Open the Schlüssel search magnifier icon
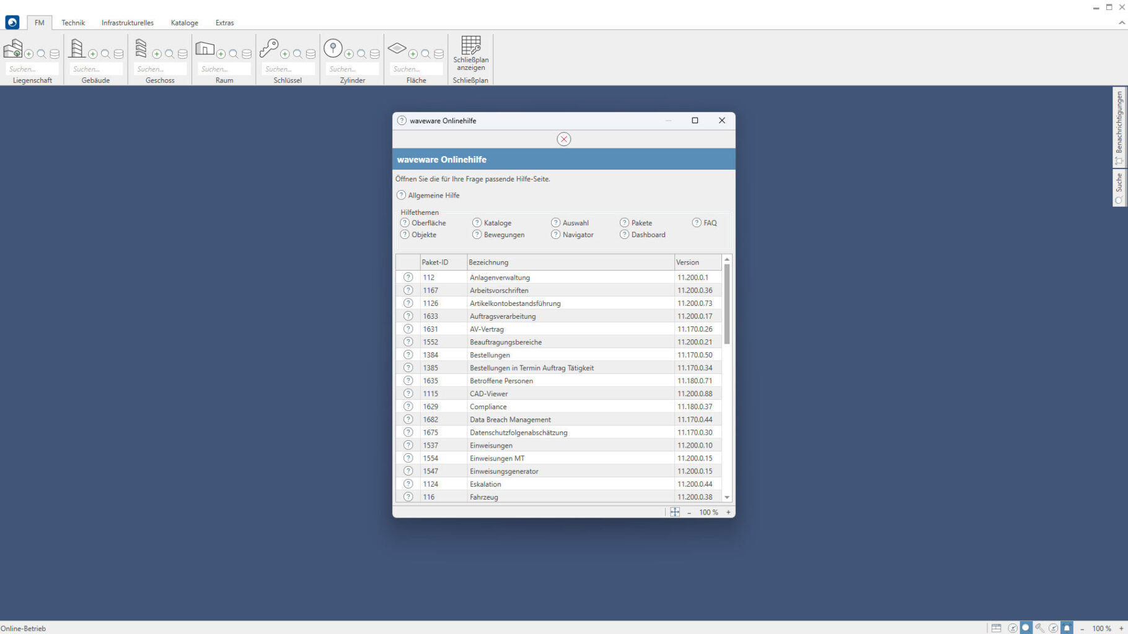1128x634 pixels. tap(297, 54)
